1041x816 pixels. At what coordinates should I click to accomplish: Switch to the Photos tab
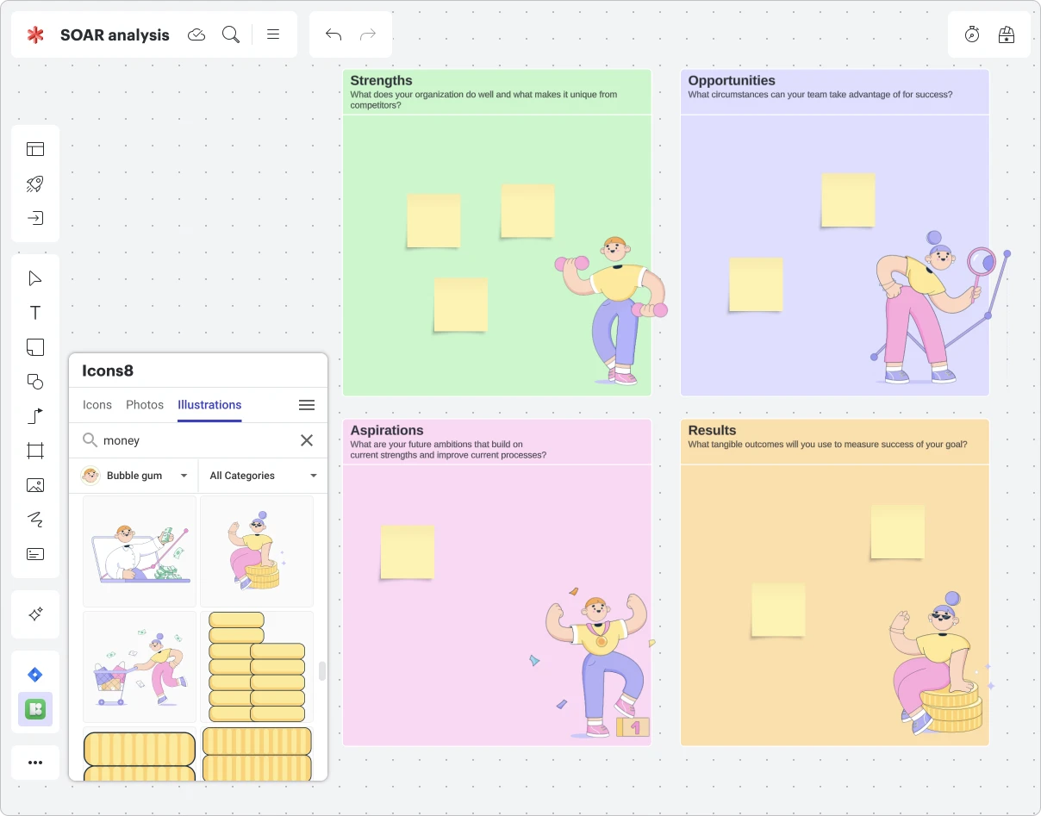(x=145, y=405)
